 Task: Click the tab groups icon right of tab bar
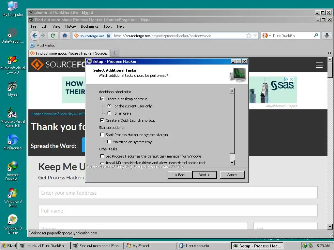(x=329, y=53)
